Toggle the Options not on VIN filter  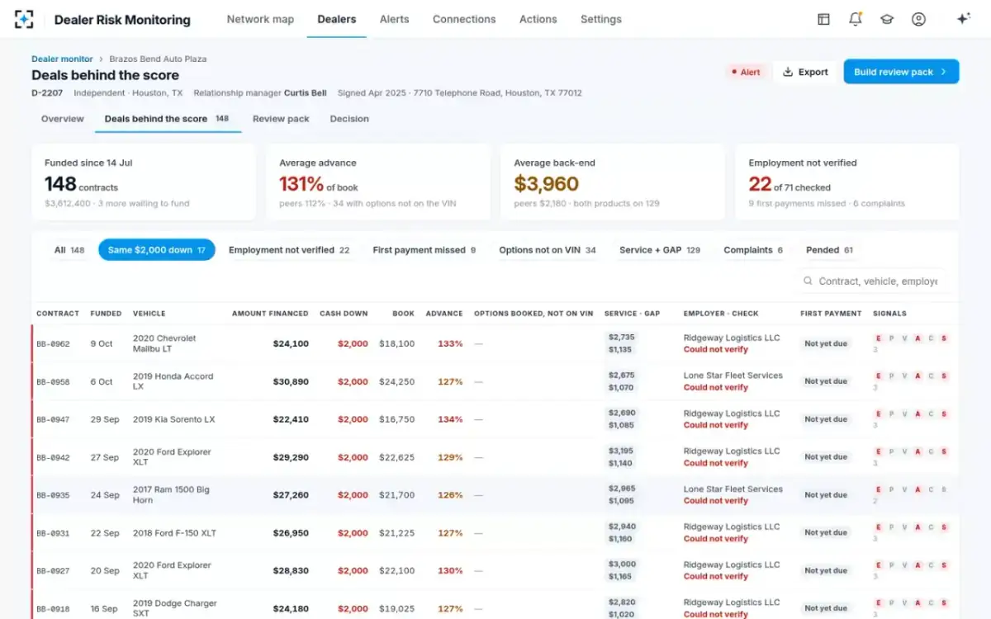pyautogui.click(x=548, y=250)
